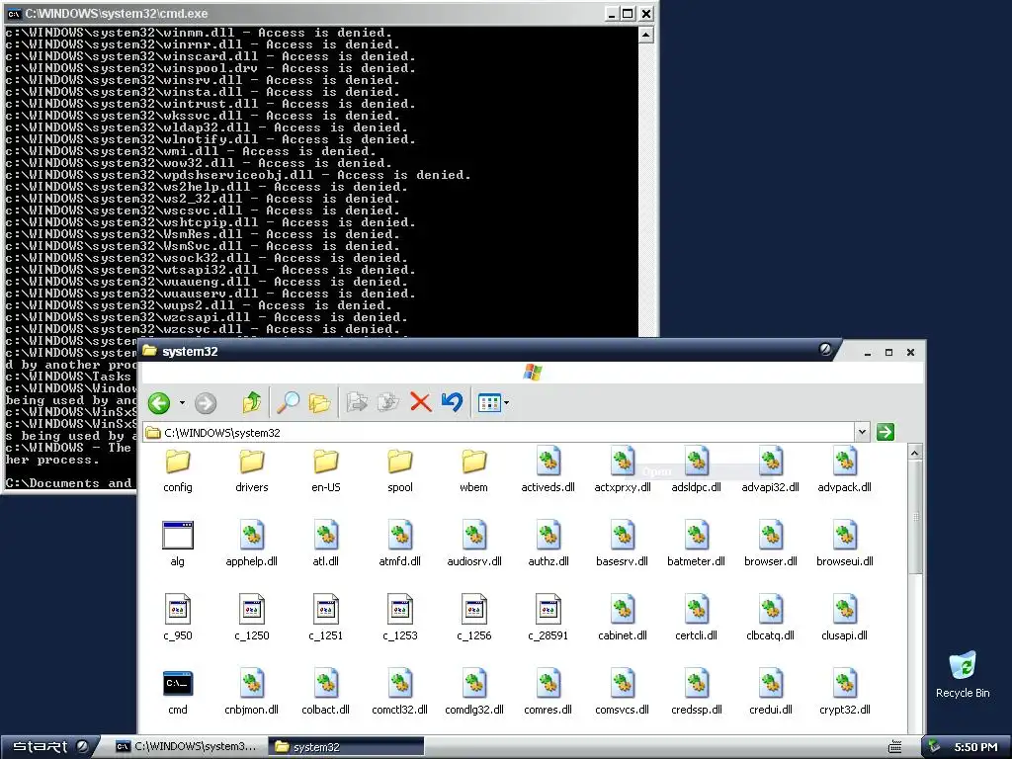Select the drivers folder
Image resolution: width=1012 pixels, height=759 pixels.
coord(252,470)
